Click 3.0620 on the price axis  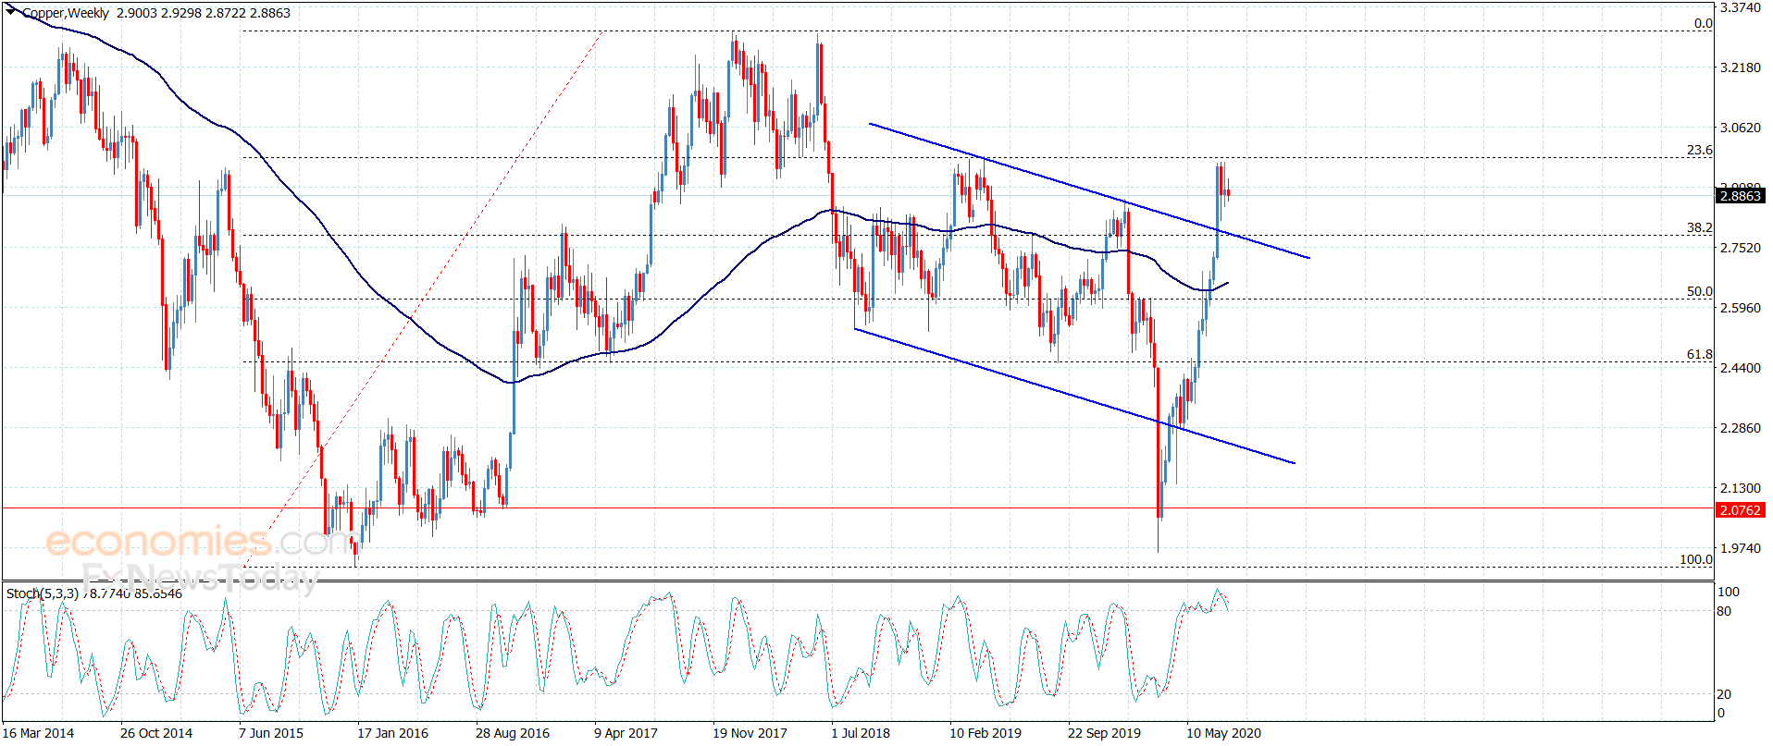point(1740,128)
